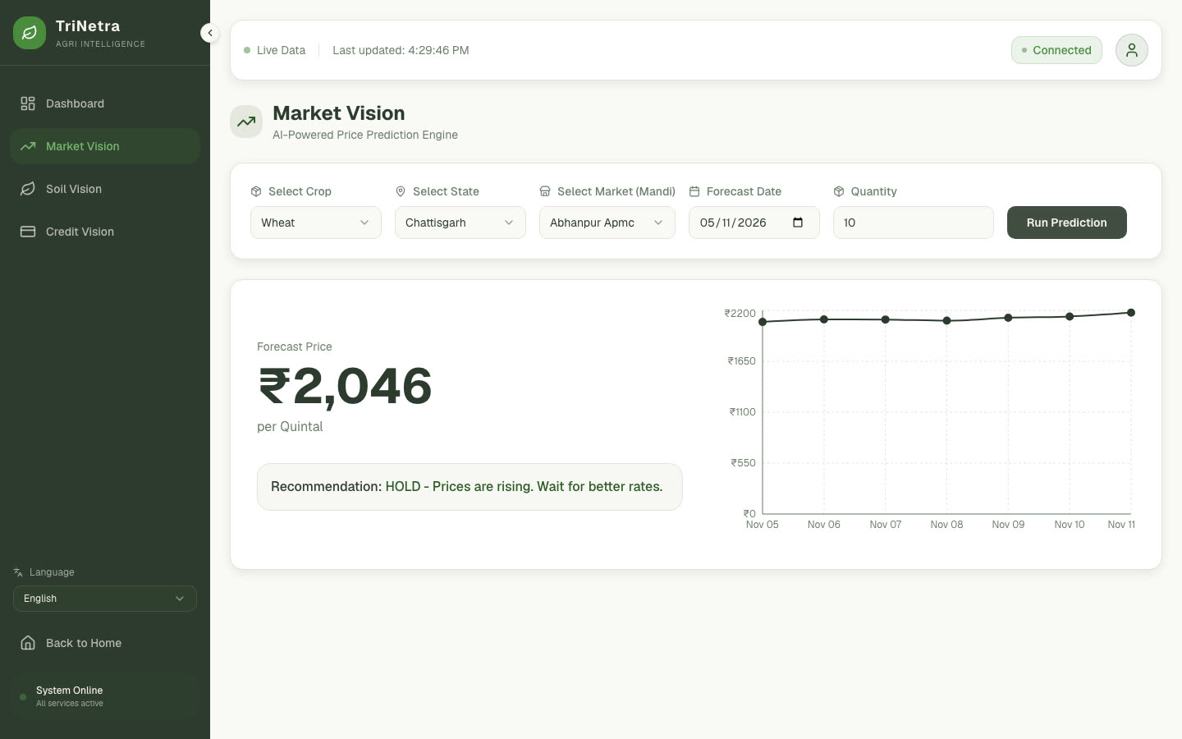Click the Last updated timestamp text

click(401, 50)
